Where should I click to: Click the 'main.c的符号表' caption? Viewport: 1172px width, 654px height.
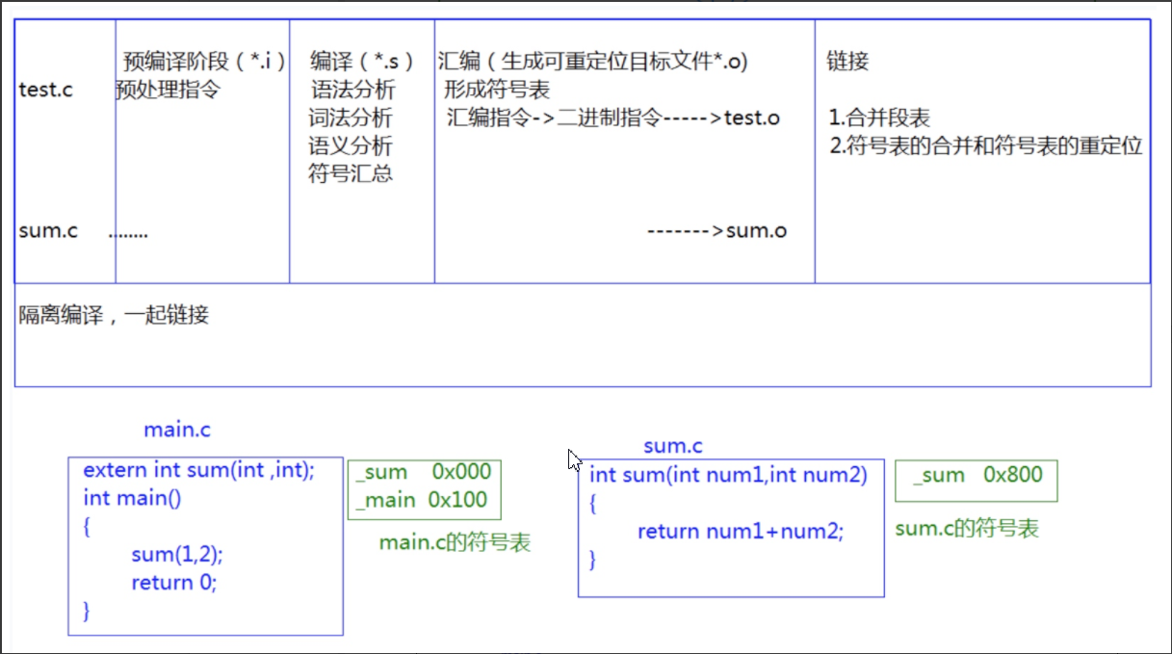coord(455,543)
